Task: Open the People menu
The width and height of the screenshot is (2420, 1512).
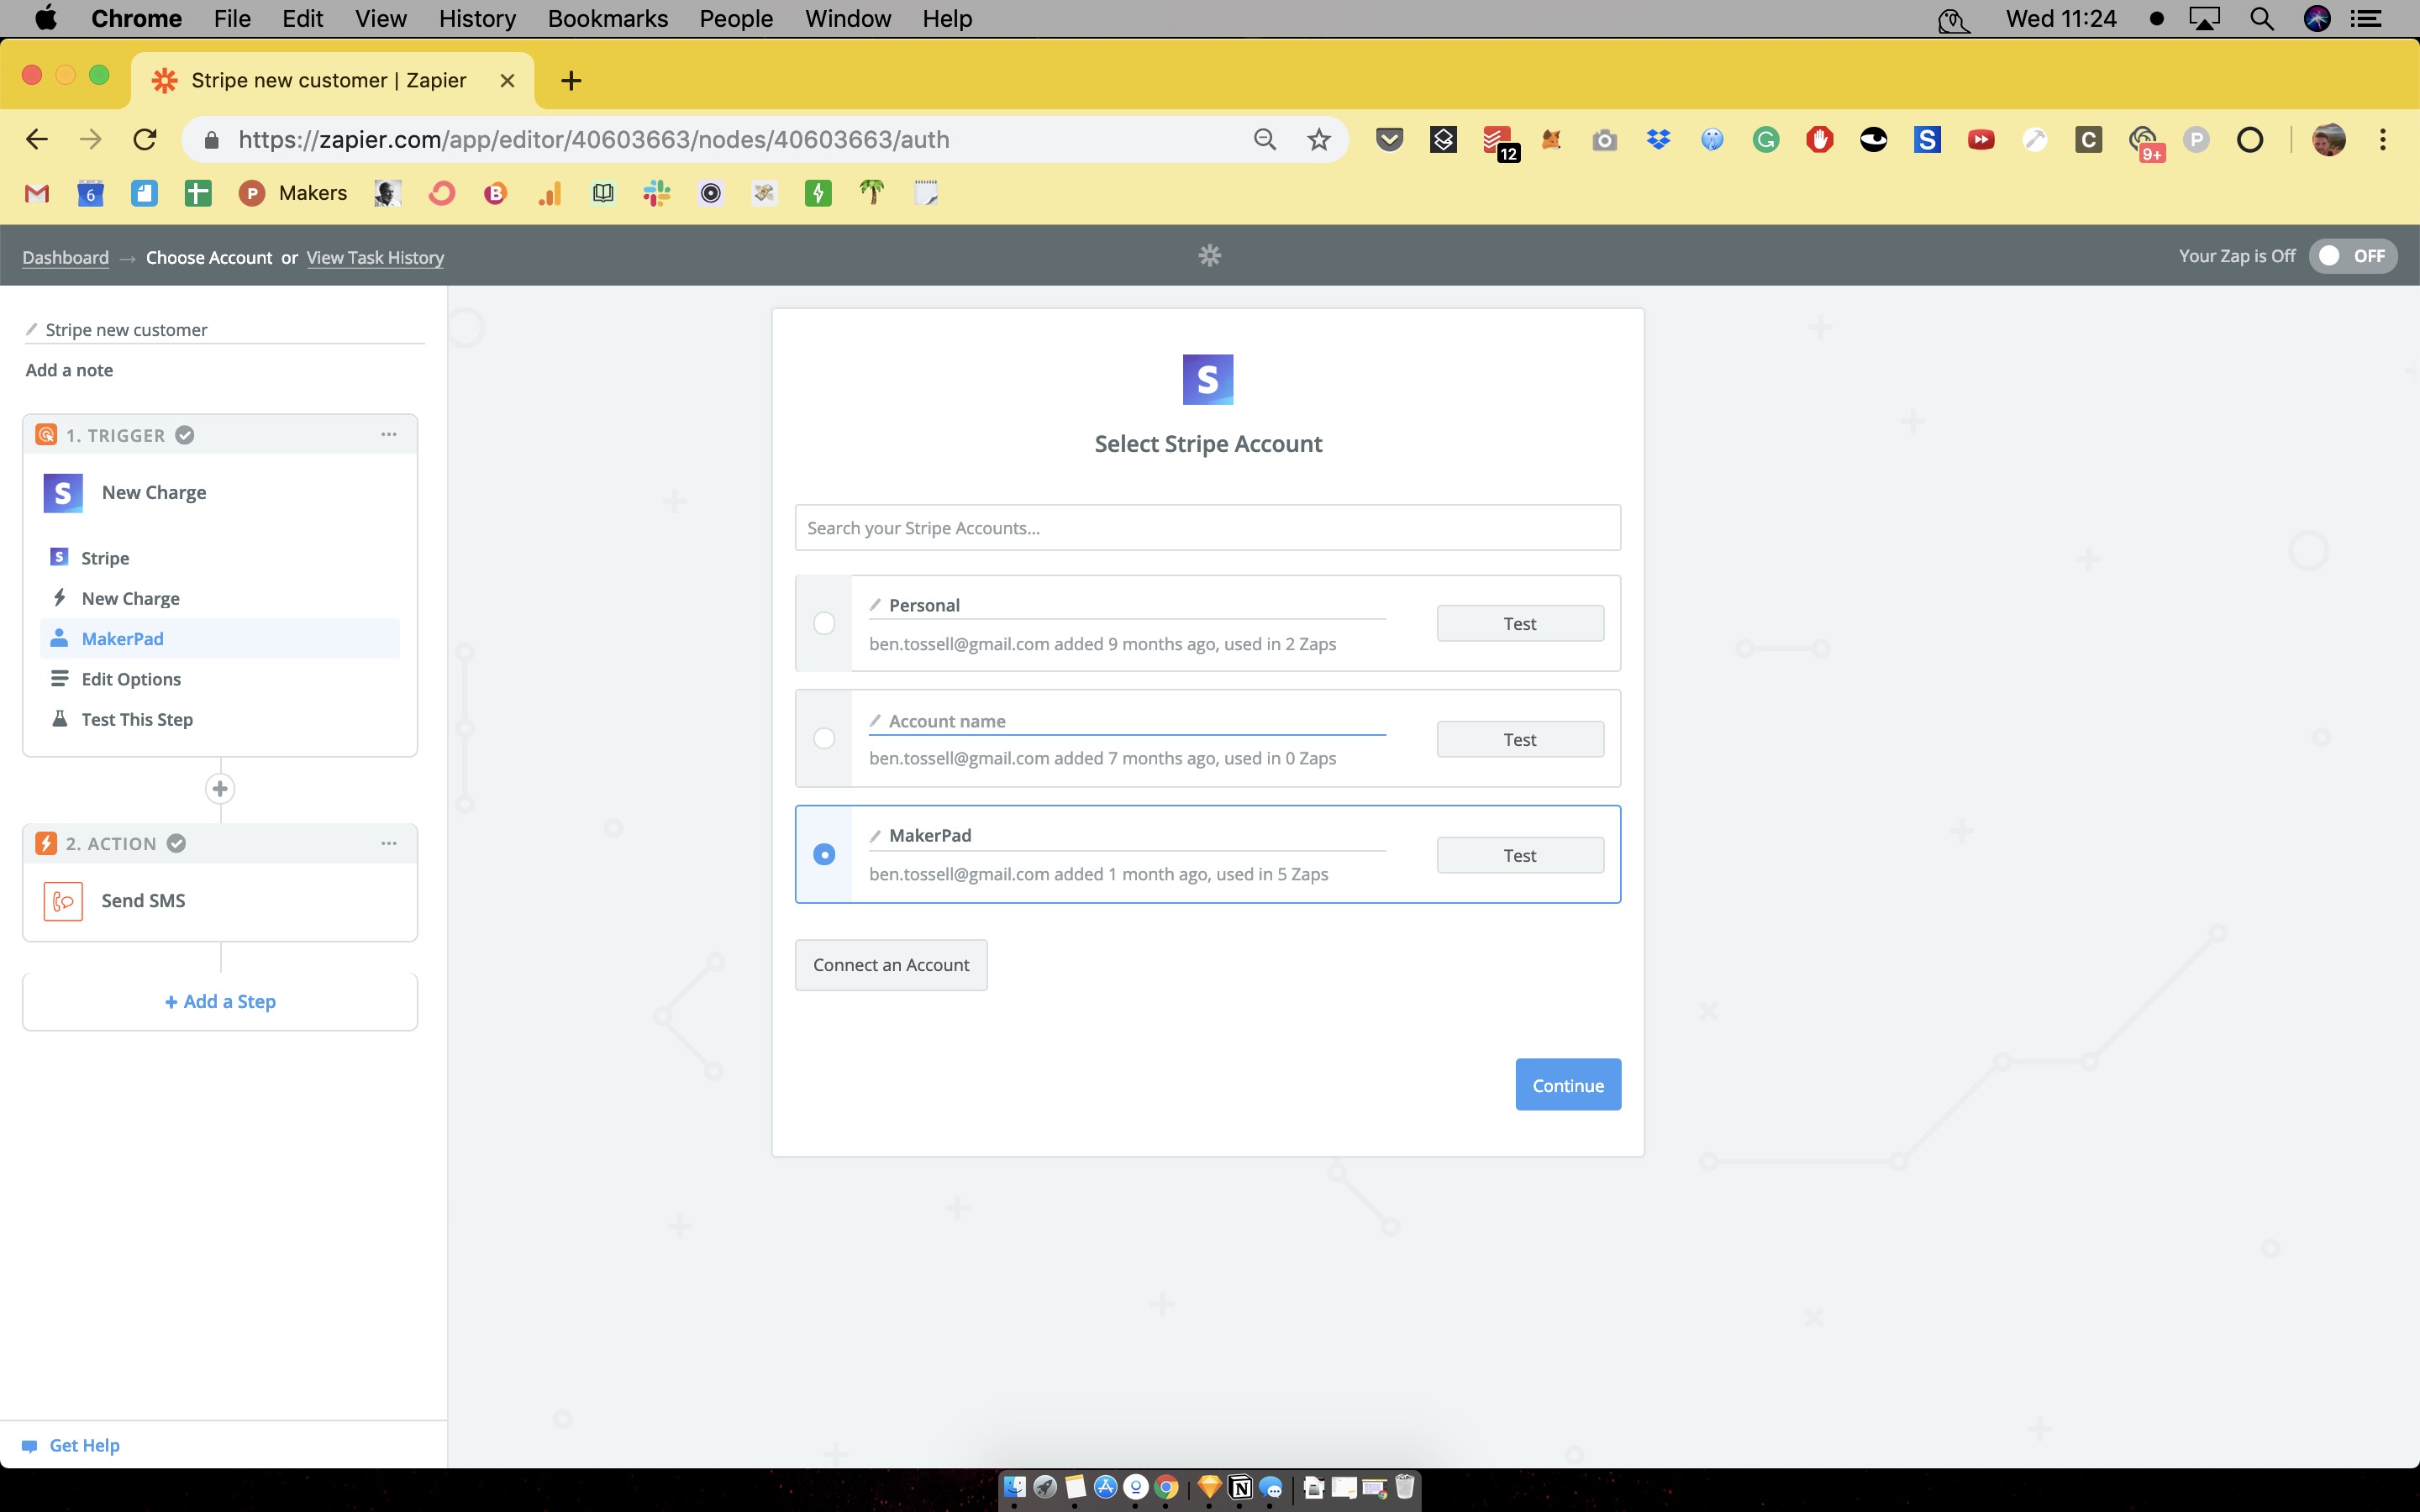Action: pos(736,19)
